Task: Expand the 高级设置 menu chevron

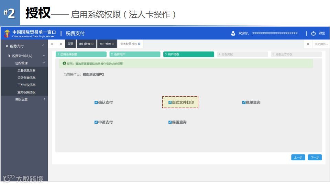Action: tap(44, 99)
